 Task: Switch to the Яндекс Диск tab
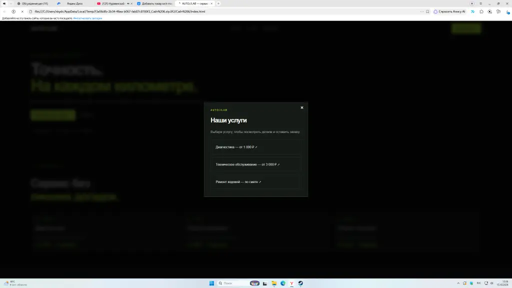pos(74,3)
